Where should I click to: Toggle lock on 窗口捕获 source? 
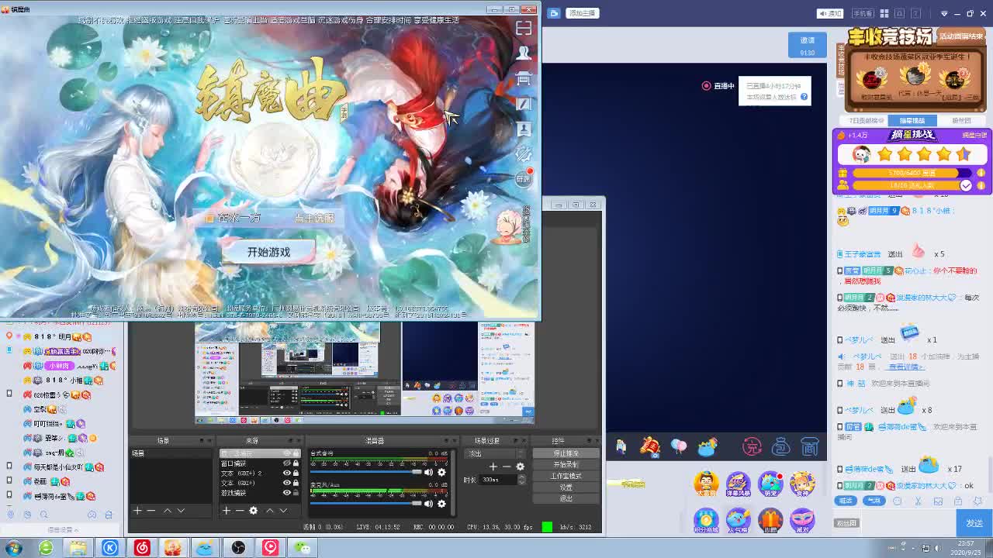pos(296,463)
